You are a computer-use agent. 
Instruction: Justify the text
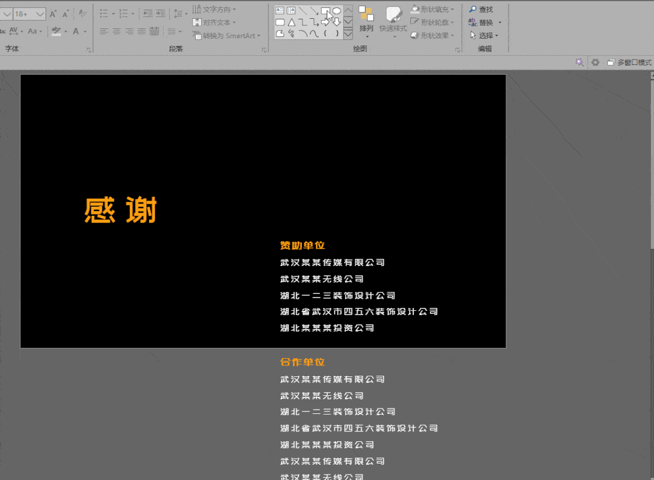click(142, 32)
